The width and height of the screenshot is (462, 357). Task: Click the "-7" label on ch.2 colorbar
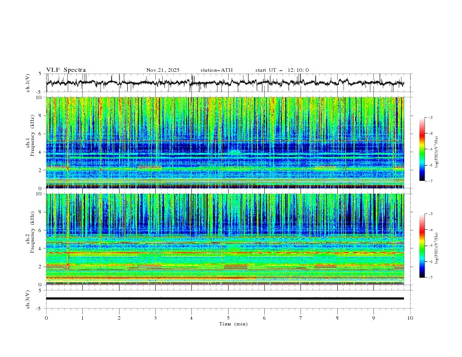tap(430, 278)
